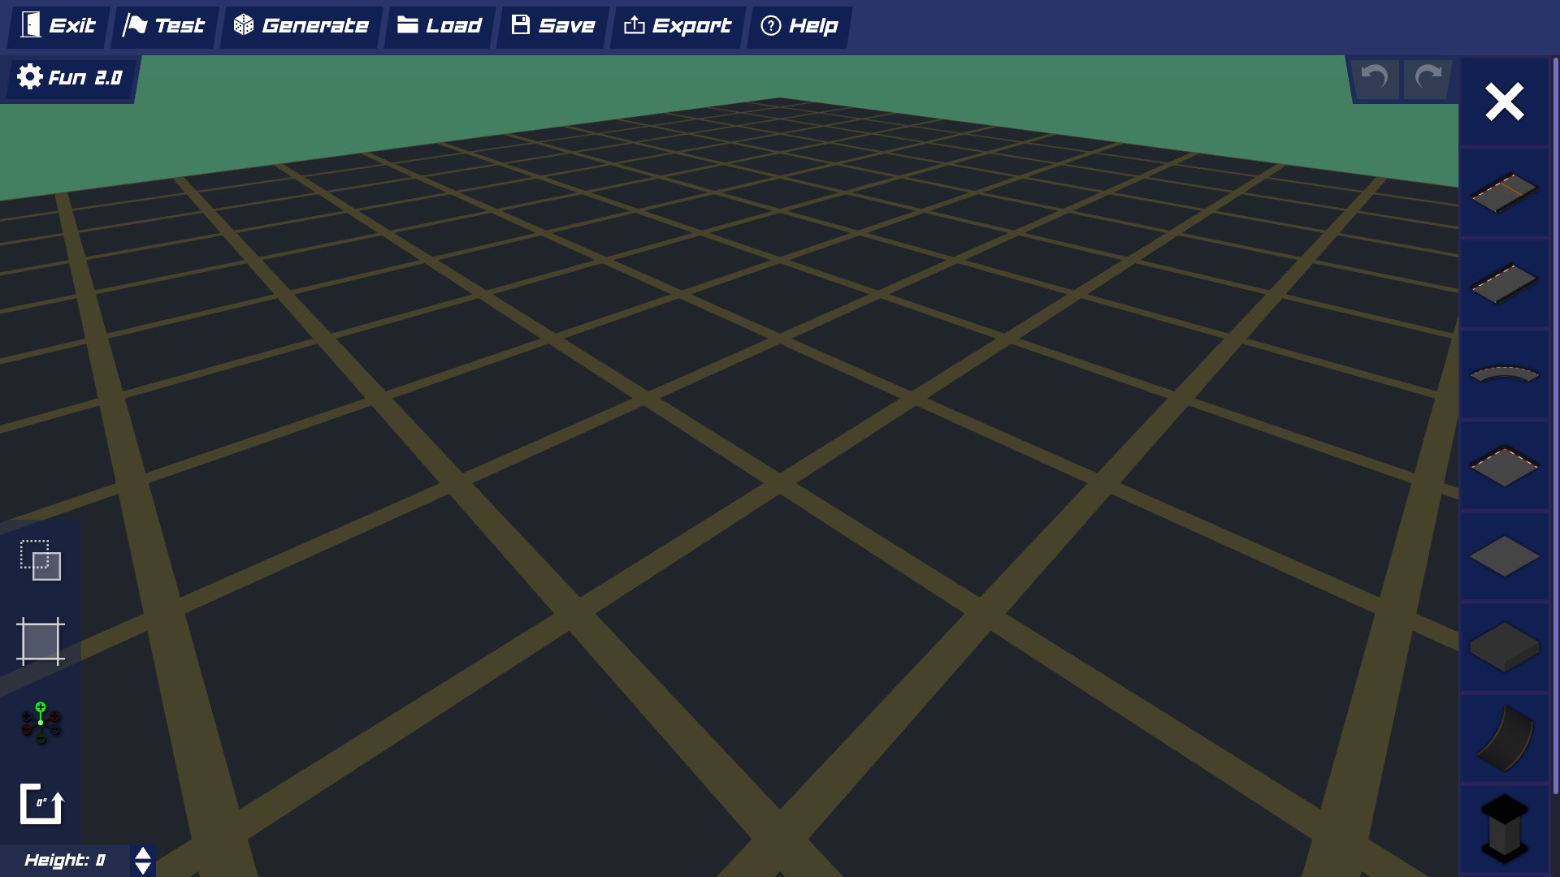Viewport: 1560px width, 877px height.
Task: Redo the last action
Action: point(1427,79)
